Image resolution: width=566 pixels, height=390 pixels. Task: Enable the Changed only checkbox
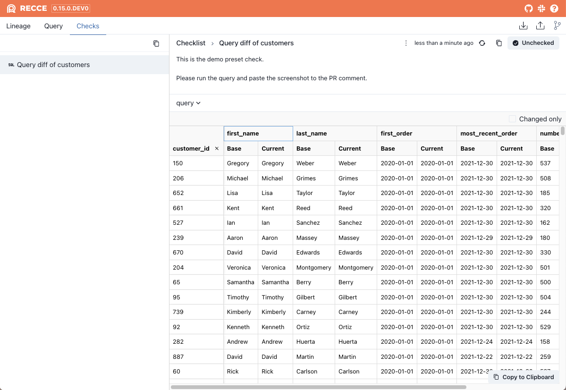pyautogui.click(x=512, y=119)
